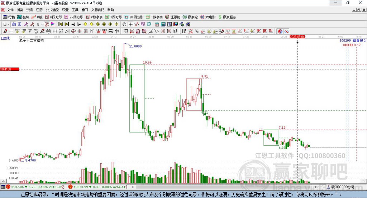The image size is (367, 198).
Task: Click the left scroll arrow of horizontal scrollbar
Action: click(133, 187)
